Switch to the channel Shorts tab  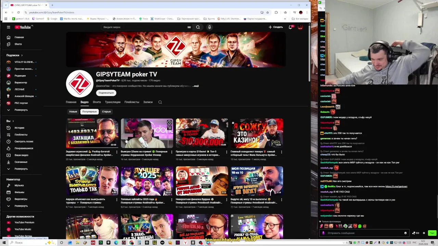(x=97, y=102)
